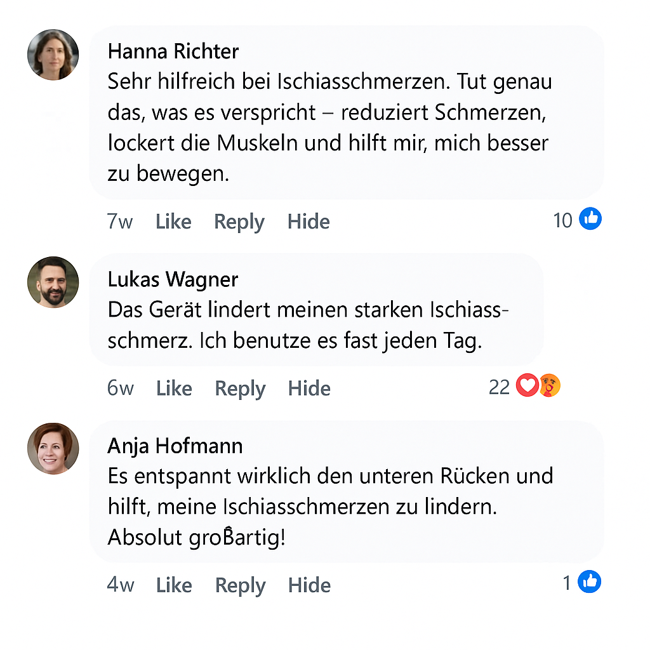The width and height of the screenshot is (650, 650).
Task: Click the 7w timestamp on Hanna's comment
Action: [x=120, y=222]
